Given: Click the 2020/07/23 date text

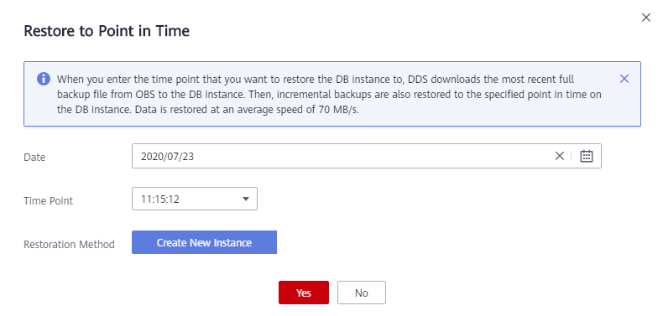Looking at the screenshot, I should click(x=168, y=156).
